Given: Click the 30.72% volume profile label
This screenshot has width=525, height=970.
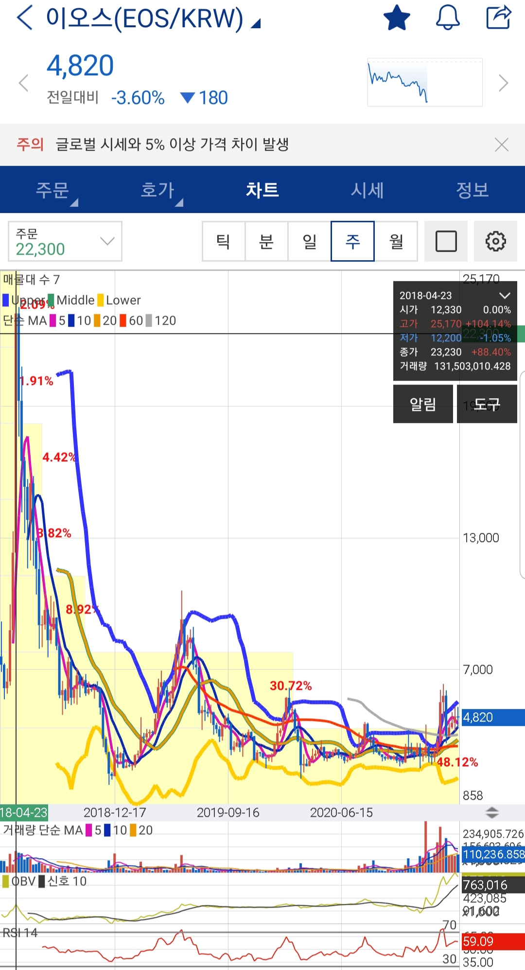Looking at the screenshot, I should pos(291,686).
